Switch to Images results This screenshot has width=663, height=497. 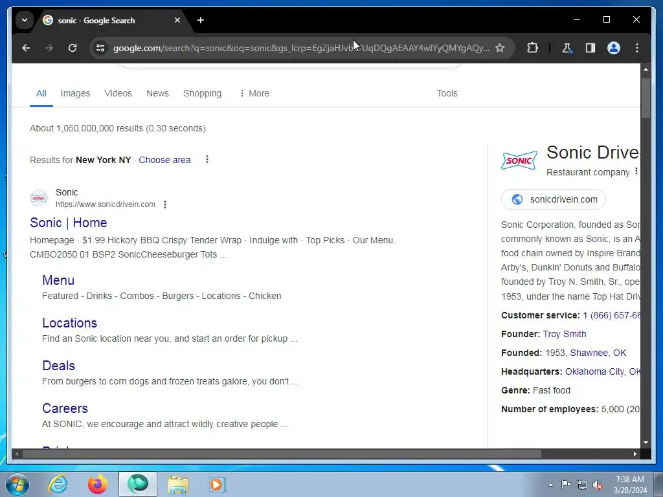[x=75, y=93]
